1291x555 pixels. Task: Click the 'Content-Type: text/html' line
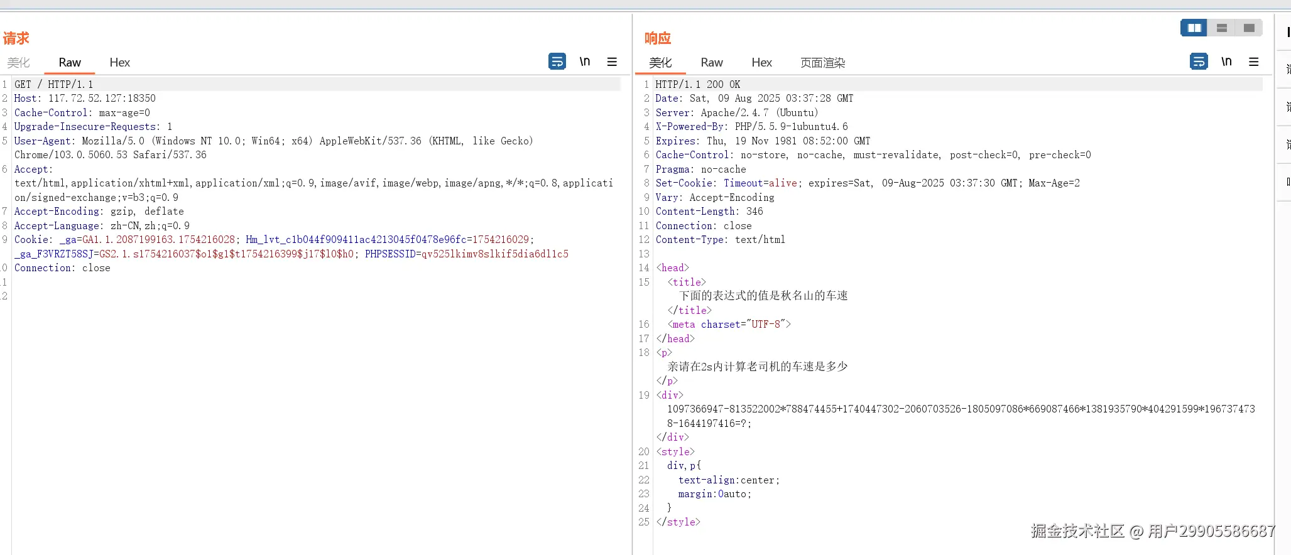(x=721, y=239)
